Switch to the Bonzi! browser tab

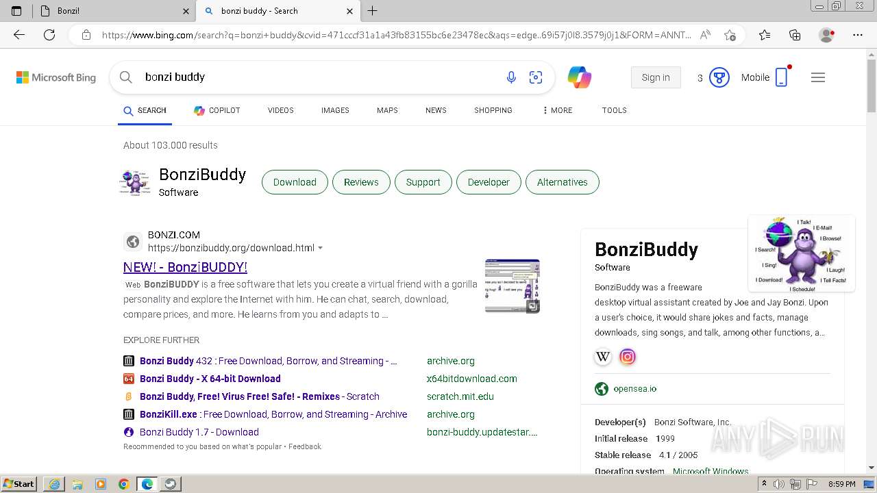coord(113,11)
